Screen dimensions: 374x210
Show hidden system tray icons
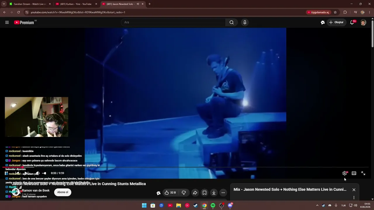pos(317,205)
